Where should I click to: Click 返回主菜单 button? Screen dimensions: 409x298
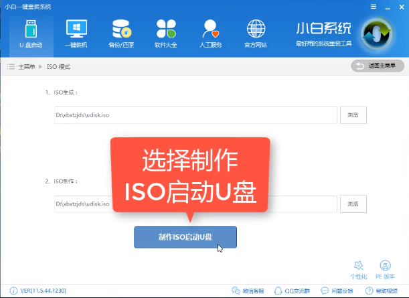[x=378, y=66]
